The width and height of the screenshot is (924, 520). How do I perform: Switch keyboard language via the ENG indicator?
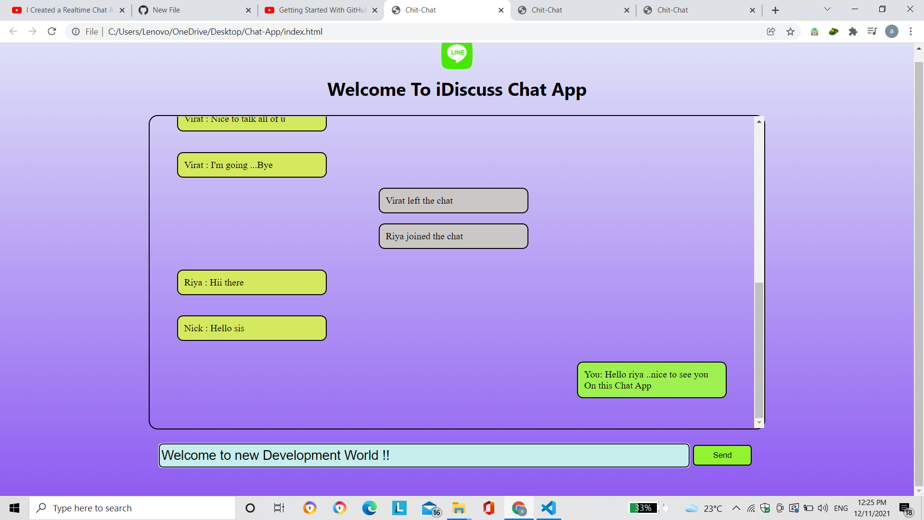click(841, 507)
